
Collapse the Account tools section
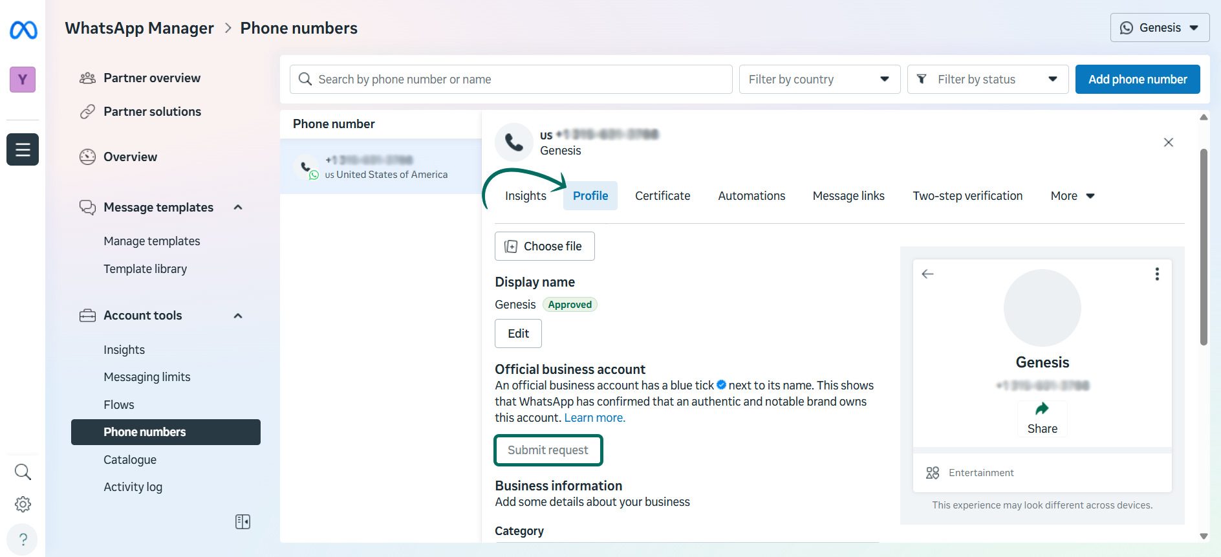pos(238,316)
